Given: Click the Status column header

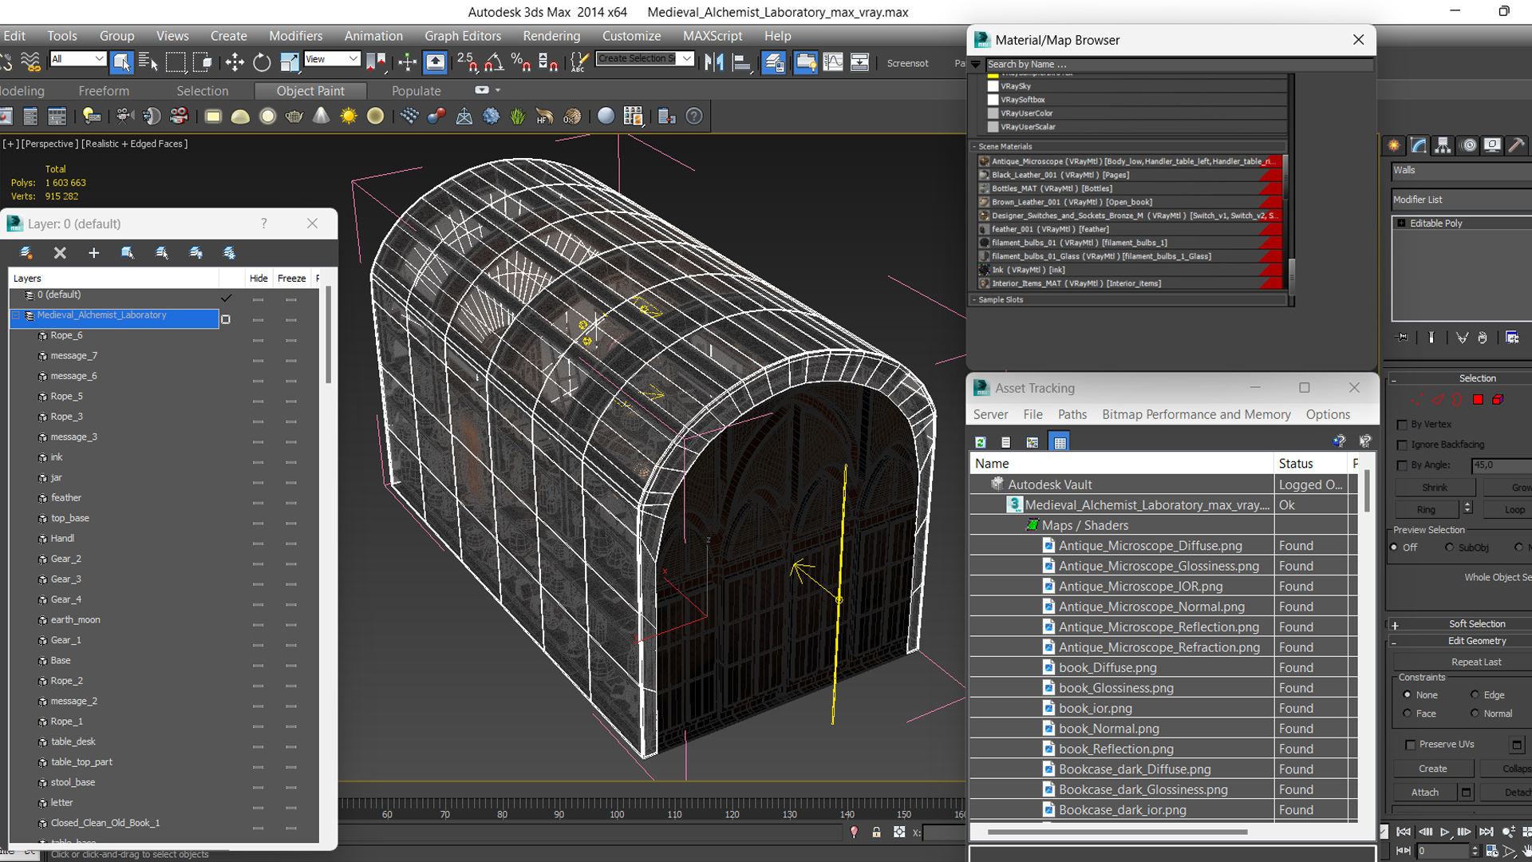Looking at the screenshot, I should [x=1311, y=464].
